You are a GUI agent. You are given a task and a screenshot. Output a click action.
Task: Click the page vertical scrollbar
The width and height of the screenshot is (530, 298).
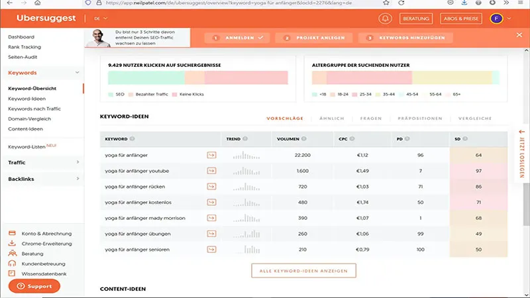coord(526,205)
